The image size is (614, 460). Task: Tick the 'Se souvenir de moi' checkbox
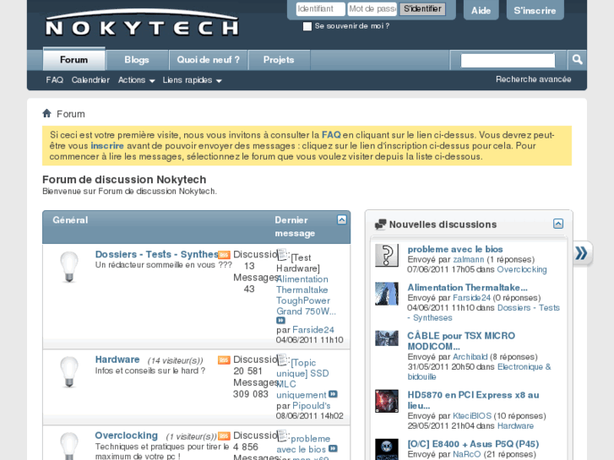pyautogui.click(x=307, y=26)
